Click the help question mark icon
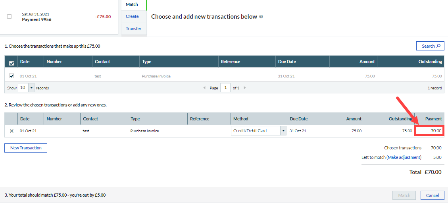The width and height of the screenshot is (448, 203). click(261, 17)
